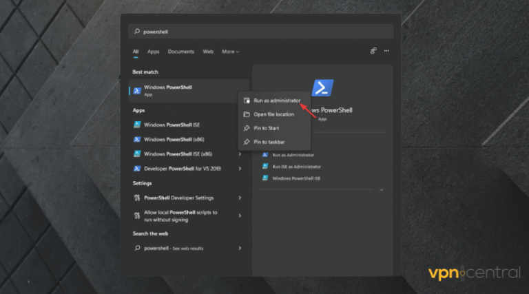Image resolution: width=529 pixels, height=294 pixels.
Task: Click the account sharing icon
Action: click(x=373, y=51)
